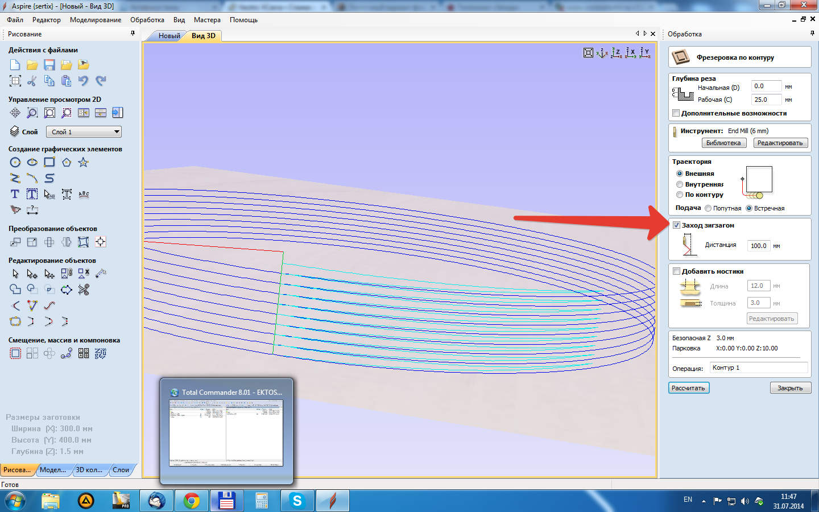Image resolution: width=819 pixels, height=512 pixels.
Task: Choose the draw polygon tool
Action: (x=67, y=162)
